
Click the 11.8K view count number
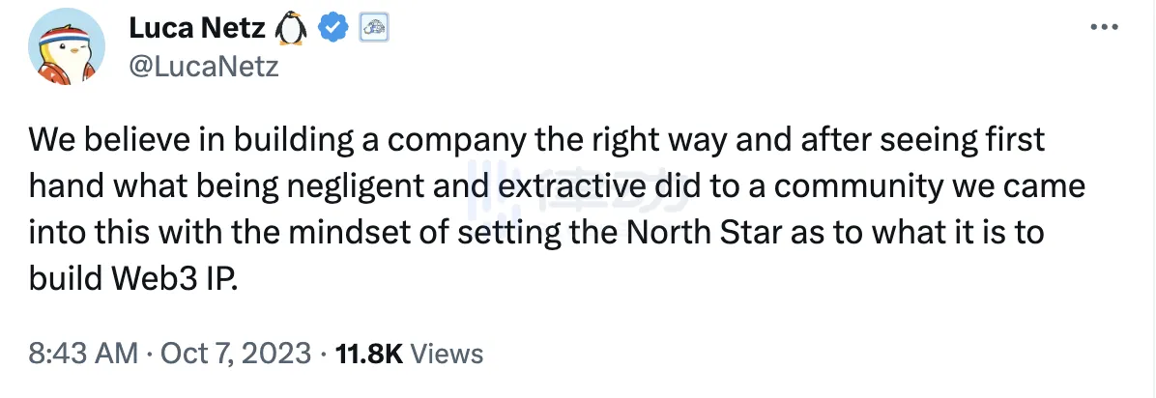[368, 354]
